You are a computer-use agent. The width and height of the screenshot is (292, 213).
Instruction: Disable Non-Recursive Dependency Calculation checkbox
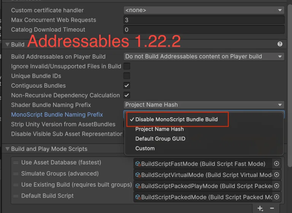point(127,95)
